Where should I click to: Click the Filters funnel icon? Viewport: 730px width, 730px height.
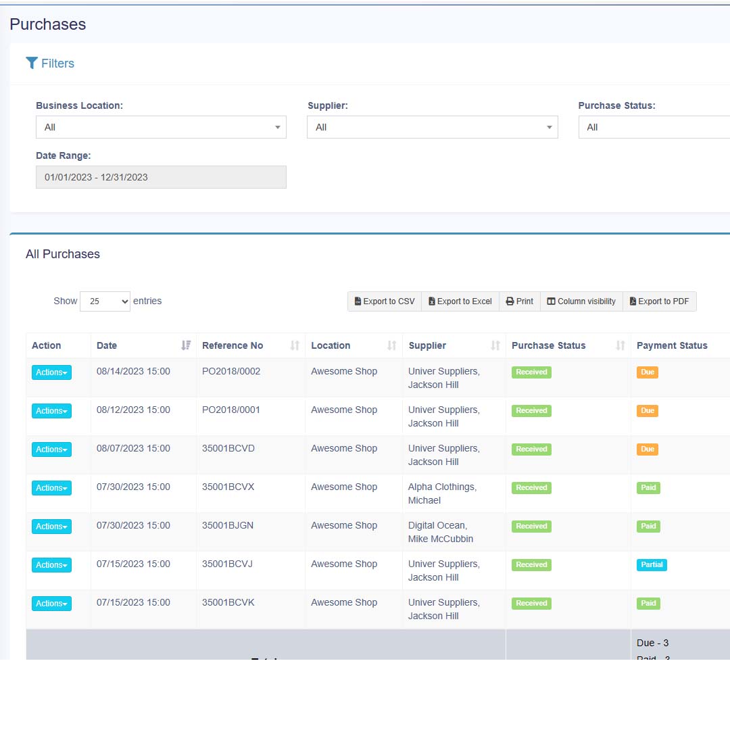click(x=32, y=63)
